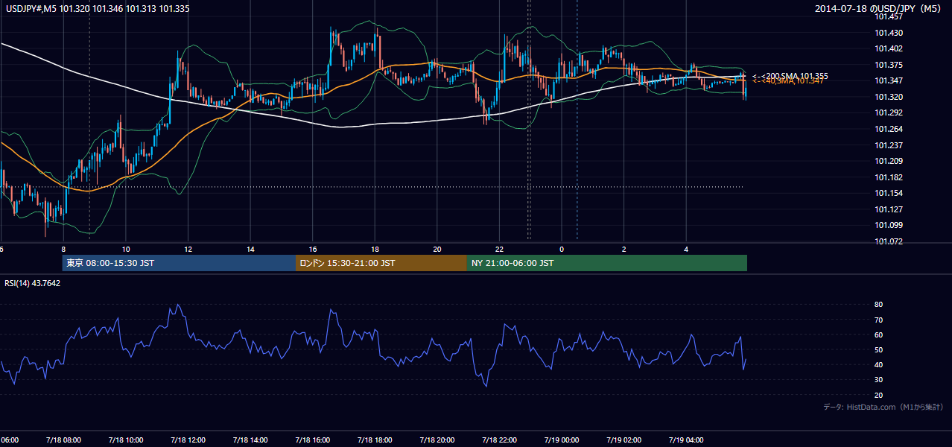Click the 60 level on the RSI scale
Viewport: 952px width, 447px height.
[878, 335]
